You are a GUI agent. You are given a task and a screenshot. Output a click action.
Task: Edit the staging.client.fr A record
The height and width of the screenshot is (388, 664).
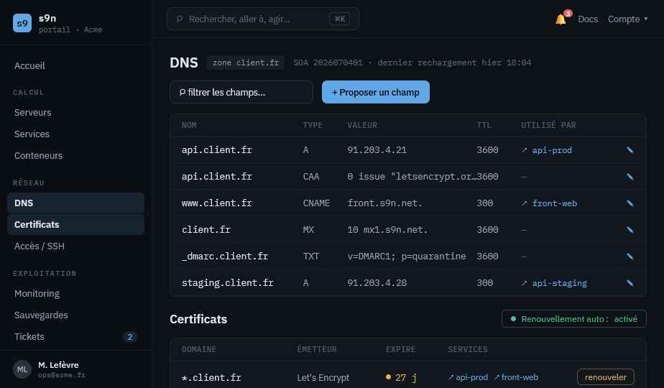pos(630,283)
